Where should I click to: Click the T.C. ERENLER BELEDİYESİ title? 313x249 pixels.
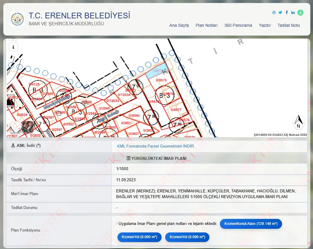[79, 15]
